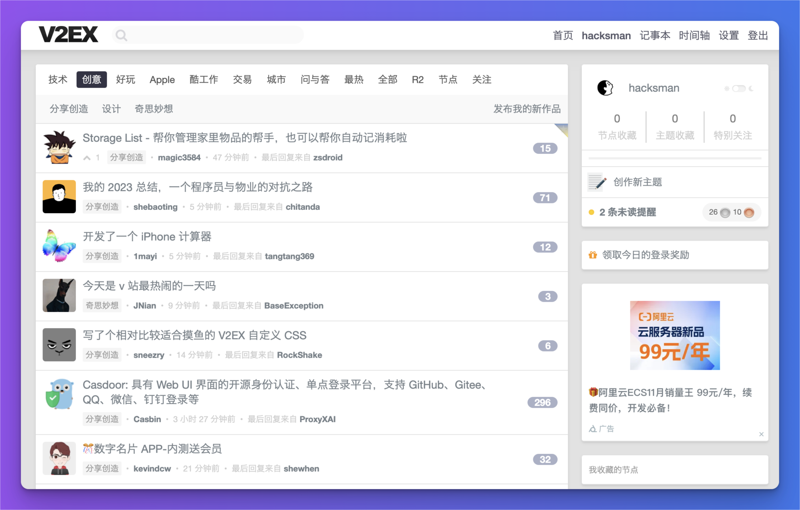800x510 pixels.
Task: Close the Aliyun ad with X
Action: 761,434
